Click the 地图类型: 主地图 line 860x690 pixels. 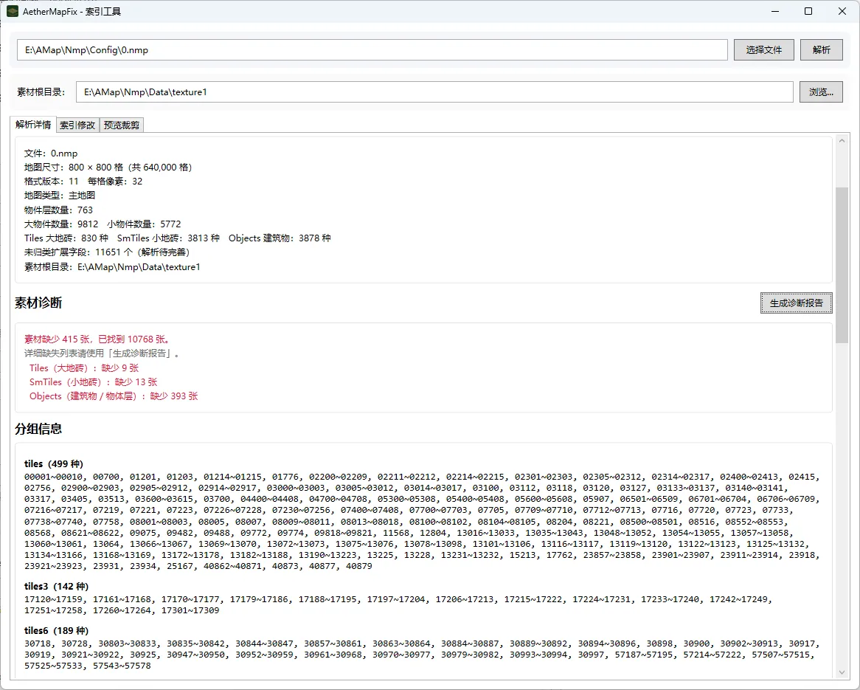click(x=60, y=196)
